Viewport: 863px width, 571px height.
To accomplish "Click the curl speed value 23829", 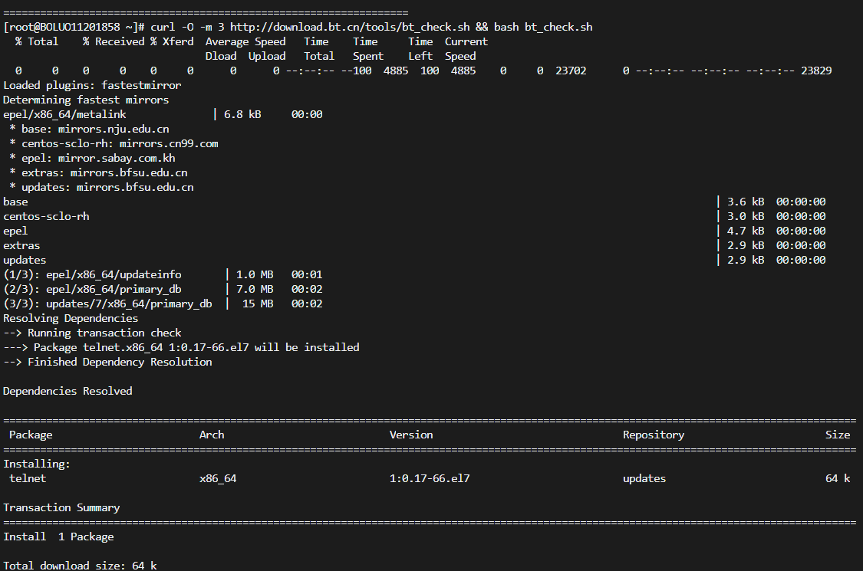I will click(816, 71).
